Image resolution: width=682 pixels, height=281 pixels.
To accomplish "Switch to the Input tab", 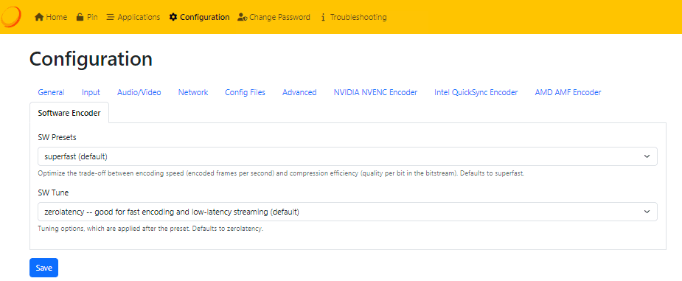I will tap(91, 92).
